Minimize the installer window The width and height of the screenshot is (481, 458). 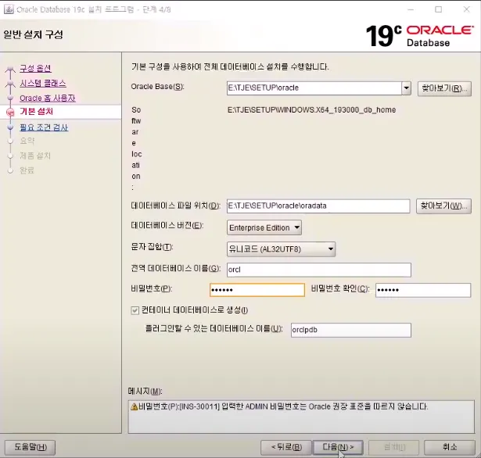(x=411, y=9)
